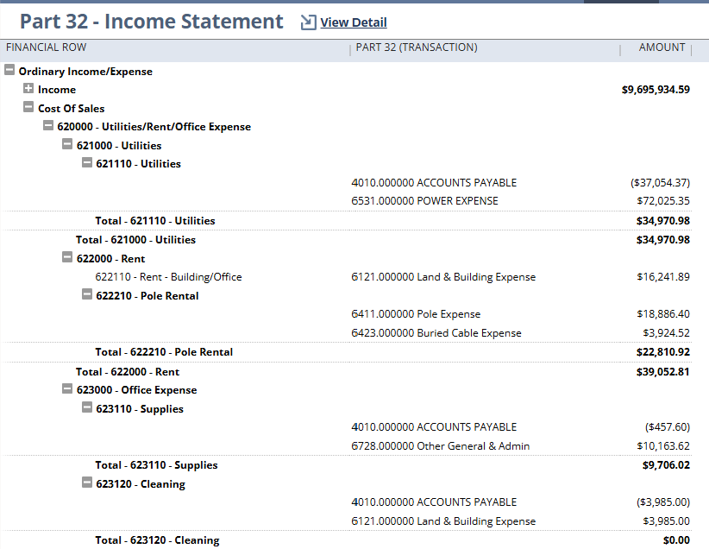Click the Part 32 - Income Statement title
This screenshot has width=709, height=549.
pyautogui.click(x=152, y=22)
